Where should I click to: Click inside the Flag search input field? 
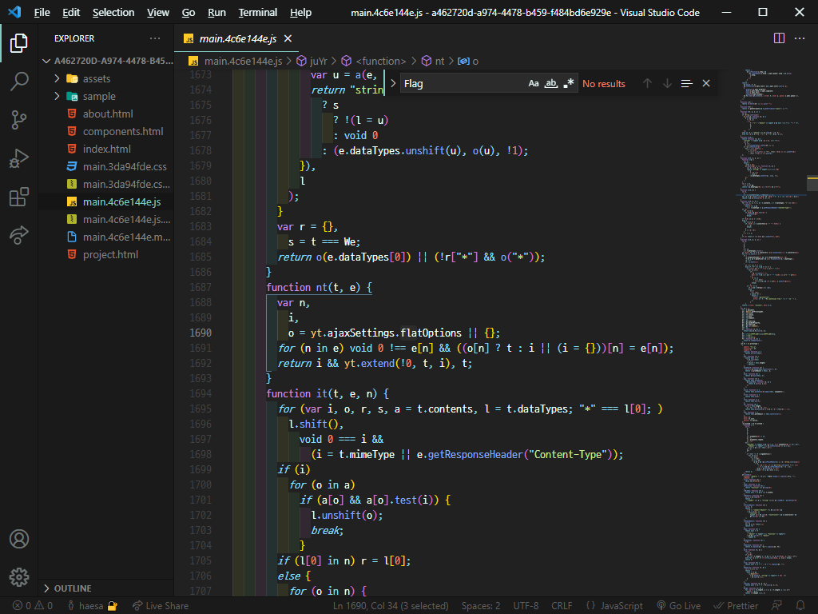455,83
